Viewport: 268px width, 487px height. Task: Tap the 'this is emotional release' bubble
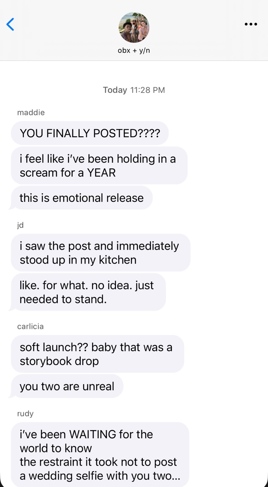pos(82,198)
